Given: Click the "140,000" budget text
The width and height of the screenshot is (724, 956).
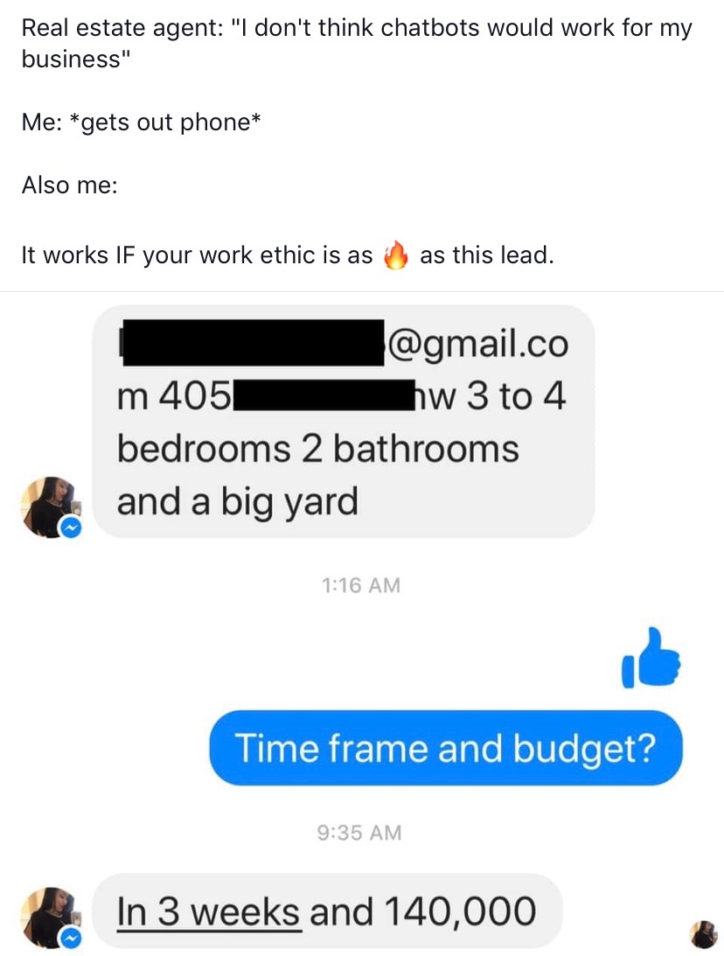Looking at the screenshot, I should click(460, 912).
